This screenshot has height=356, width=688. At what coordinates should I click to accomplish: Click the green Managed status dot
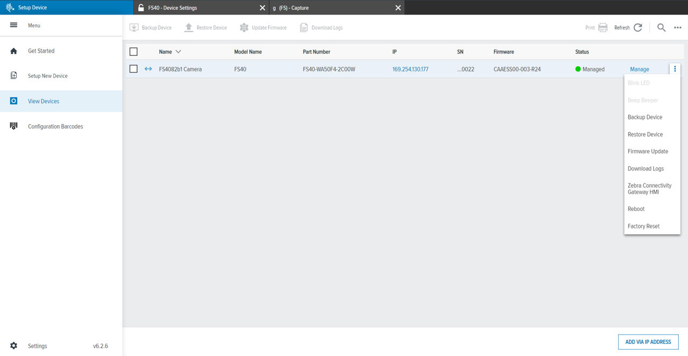click(x=578, y=69)
